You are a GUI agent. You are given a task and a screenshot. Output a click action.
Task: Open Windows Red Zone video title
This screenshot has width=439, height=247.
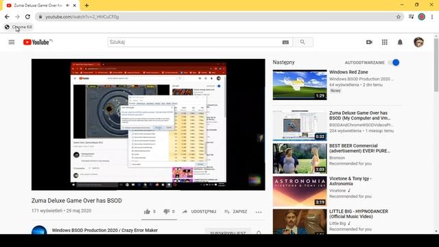pyautogui.click(x=348, y=72)
